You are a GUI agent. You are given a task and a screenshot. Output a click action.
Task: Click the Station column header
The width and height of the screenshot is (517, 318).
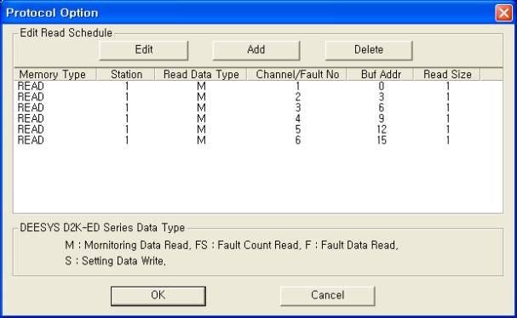coord(125,74)
